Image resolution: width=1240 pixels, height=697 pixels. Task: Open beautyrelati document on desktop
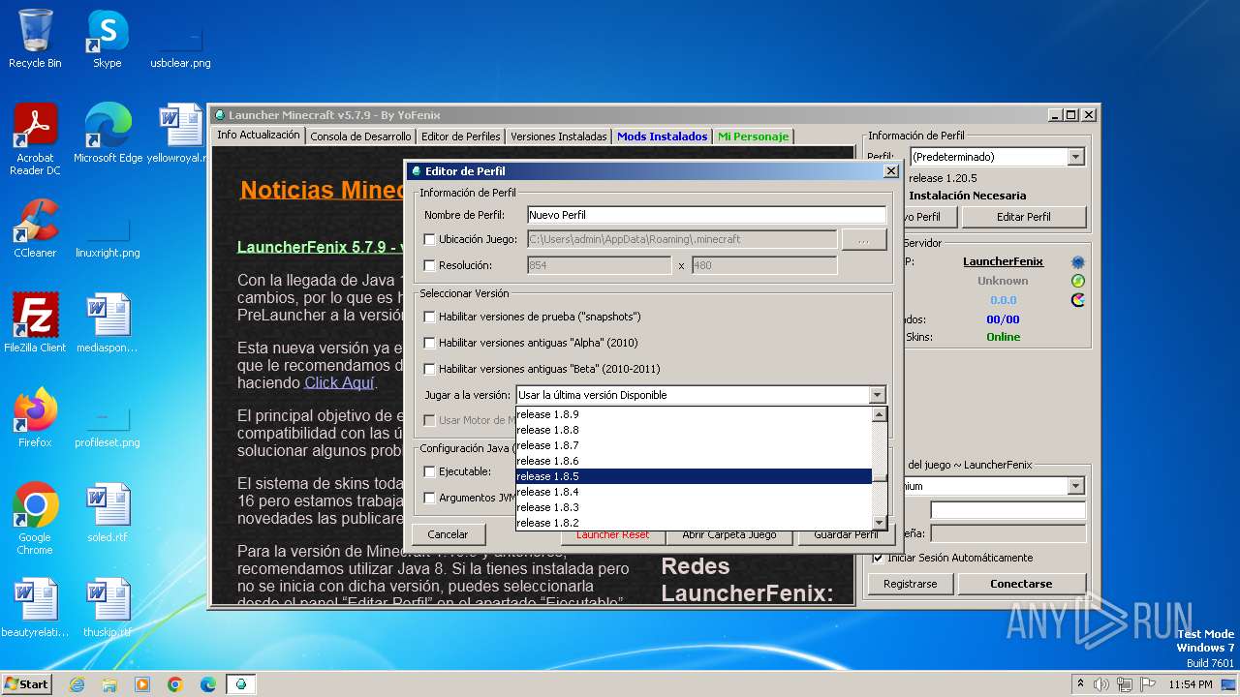click(x=35, y=608)
